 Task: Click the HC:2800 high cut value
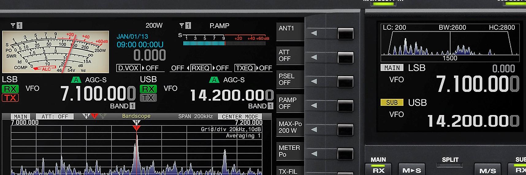click(502, 28)
